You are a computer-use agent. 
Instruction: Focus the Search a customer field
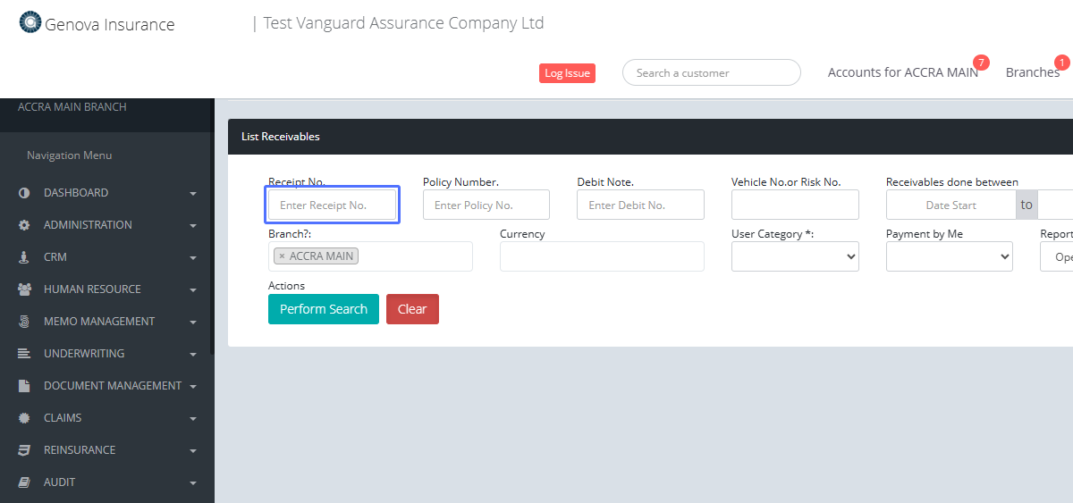(x=711, y=73)
